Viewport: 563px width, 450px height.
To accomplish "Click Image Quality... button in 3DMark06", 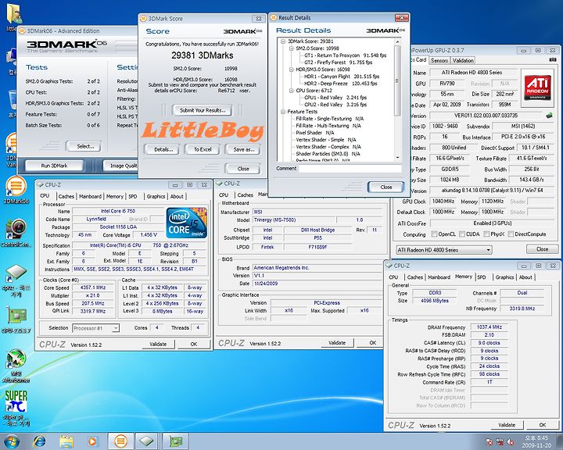I will tap(121, 166).
